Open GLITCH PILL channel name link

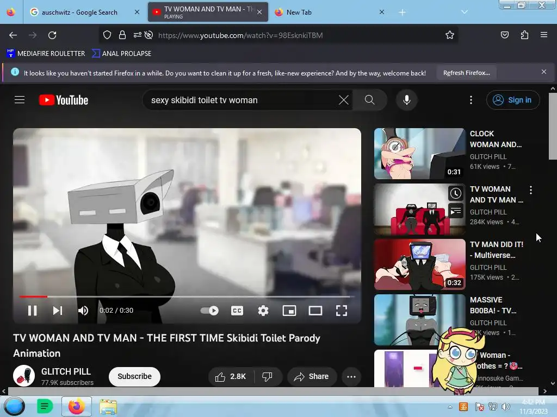[66, 371]
